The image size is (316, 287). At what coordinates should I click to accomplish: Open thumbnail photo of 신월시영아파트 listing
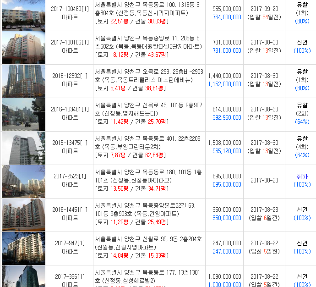[x=24, y=248]
